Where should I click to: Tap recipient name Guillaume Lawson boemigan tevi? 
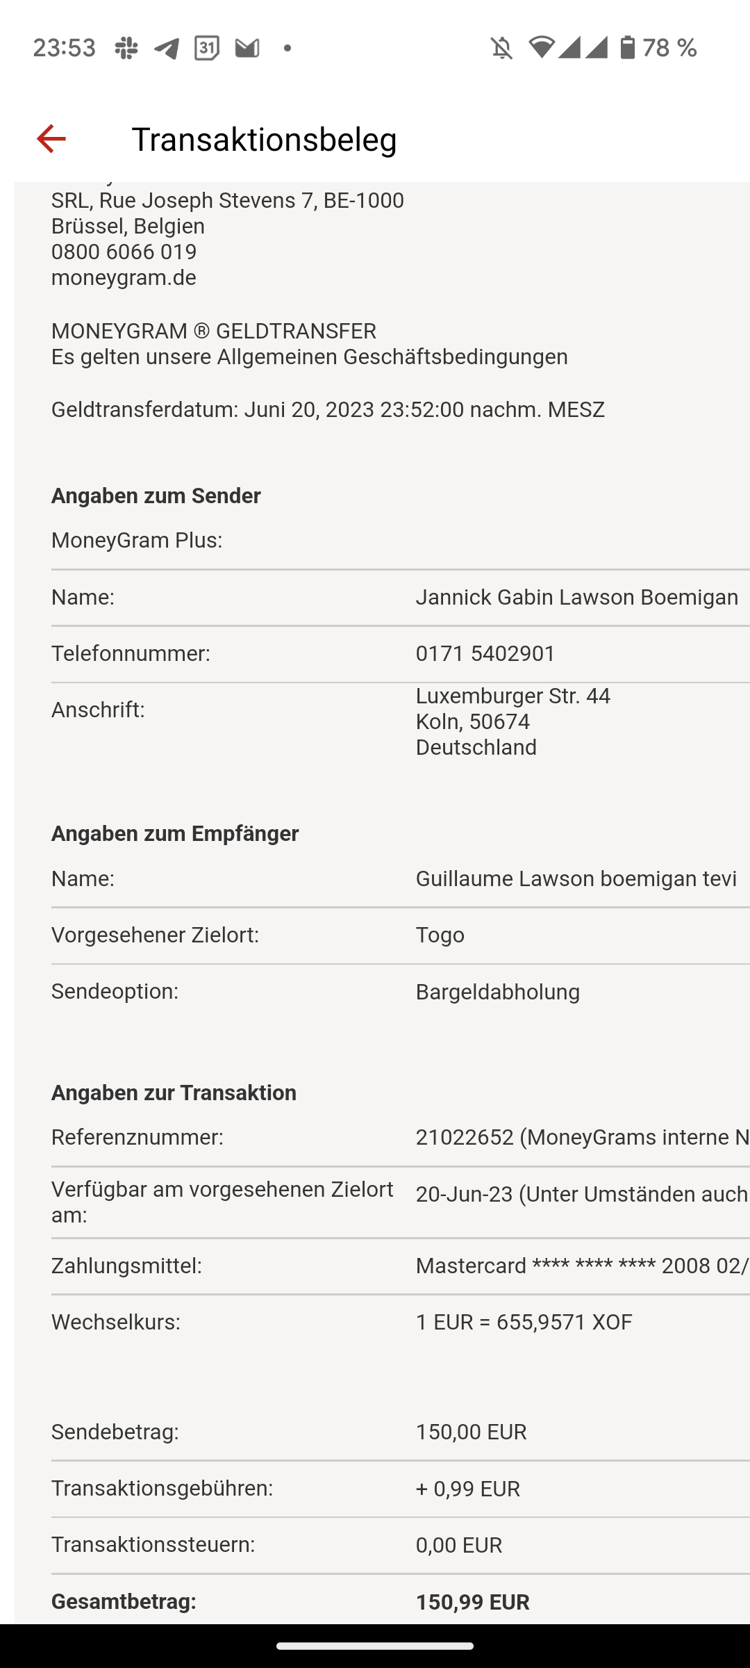click(x=576, y=878)
